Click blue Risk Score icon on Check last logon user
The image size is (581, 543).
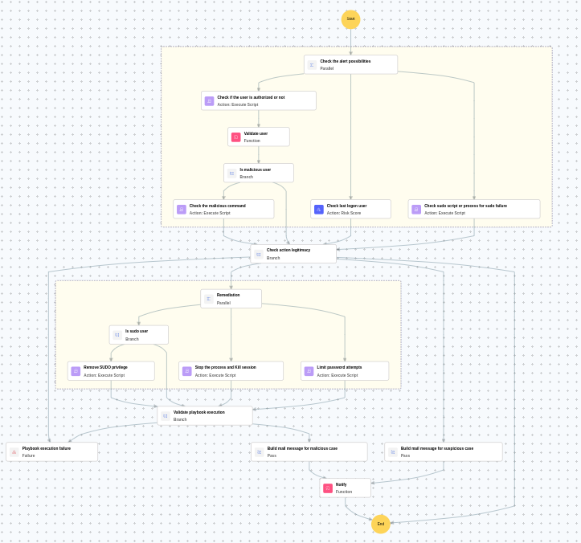(x=319, y=210)
